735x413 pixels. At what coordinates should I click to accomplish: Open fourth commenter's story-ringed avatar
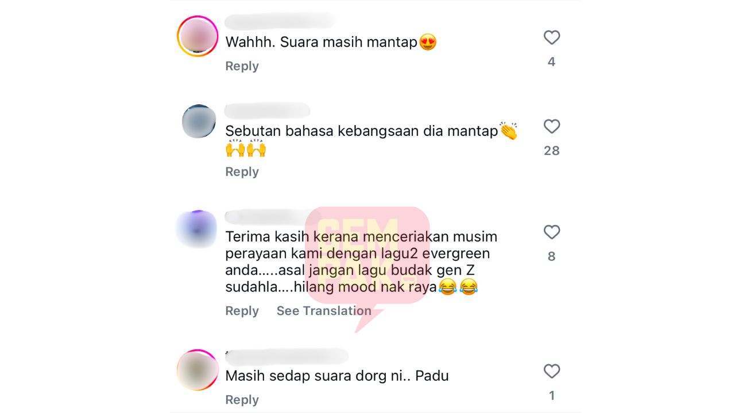(198, 370)
